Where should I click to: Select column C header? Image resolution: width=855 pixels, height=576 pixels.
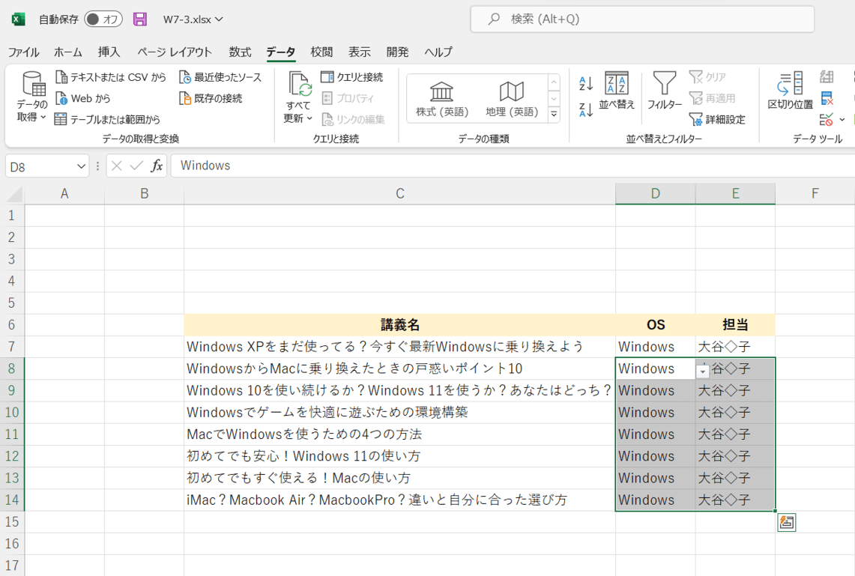click(399, 194)
